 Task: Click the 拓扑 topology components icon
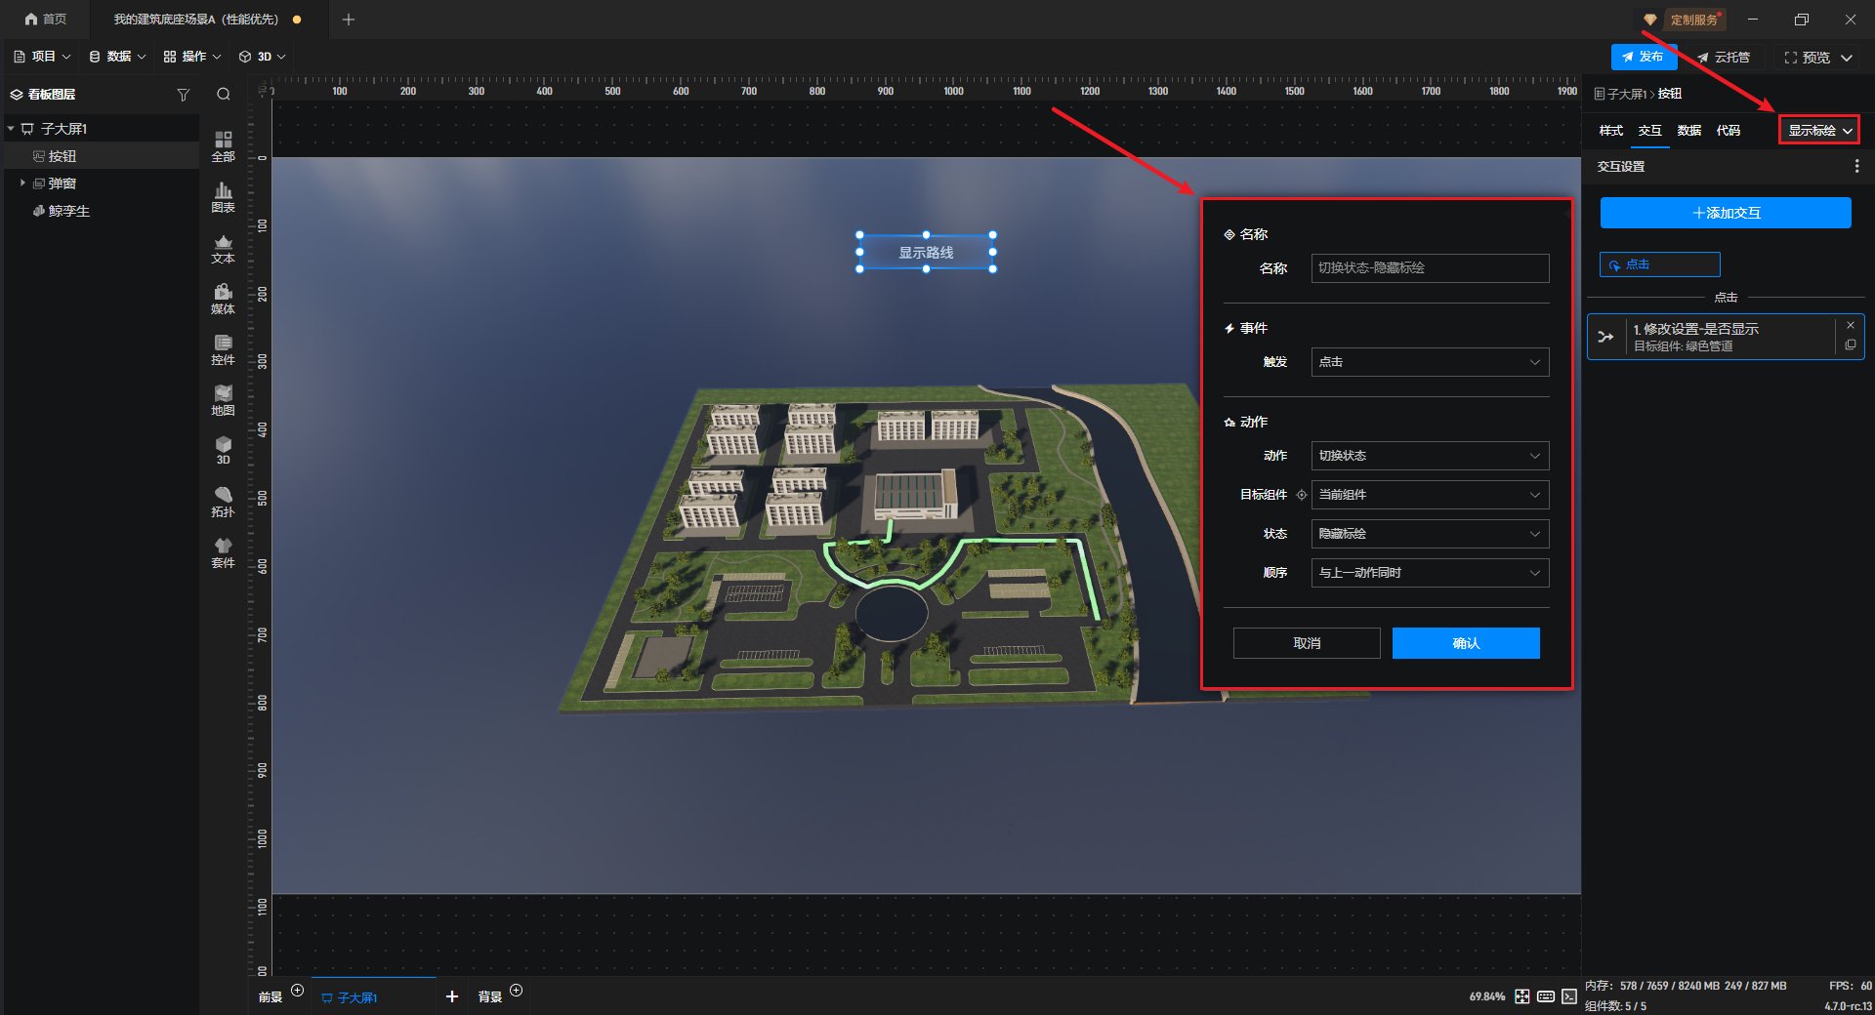pyautogui.click(x=223, y=501)
